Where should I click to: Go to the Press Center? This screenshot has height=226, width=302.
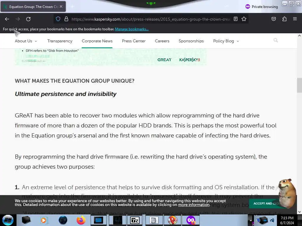pos(134,41)
